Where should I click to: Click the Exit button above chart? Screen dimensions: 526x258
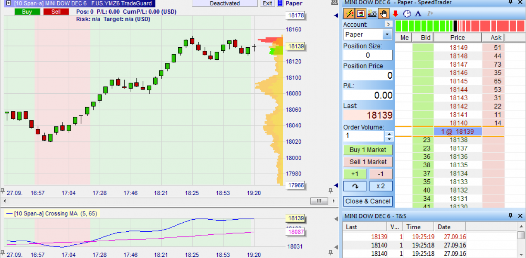[267, 3]
